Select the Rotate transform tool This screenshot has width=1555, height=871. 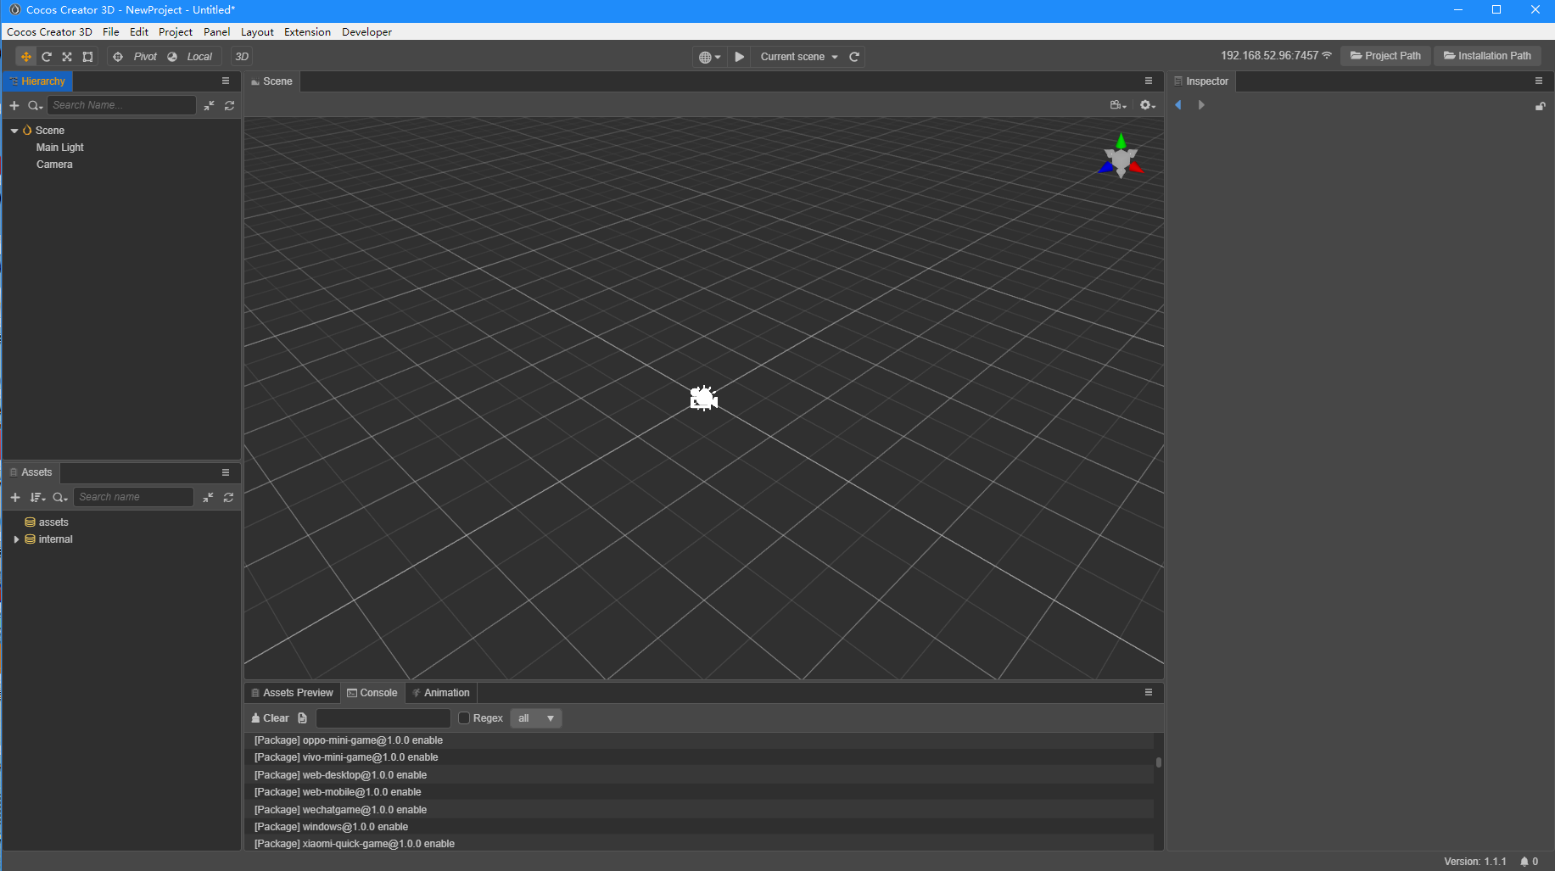point(47,57)
